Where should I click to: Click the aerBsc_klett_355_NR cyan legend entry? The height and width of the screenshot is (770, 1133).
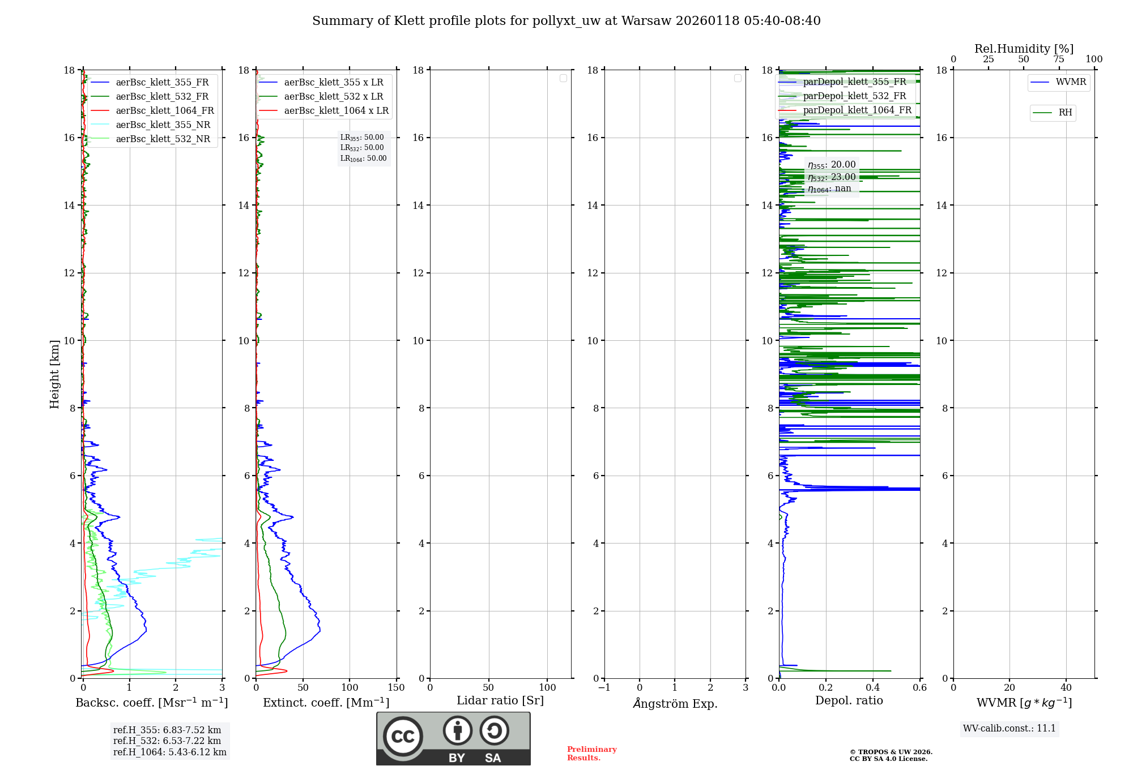163,125
